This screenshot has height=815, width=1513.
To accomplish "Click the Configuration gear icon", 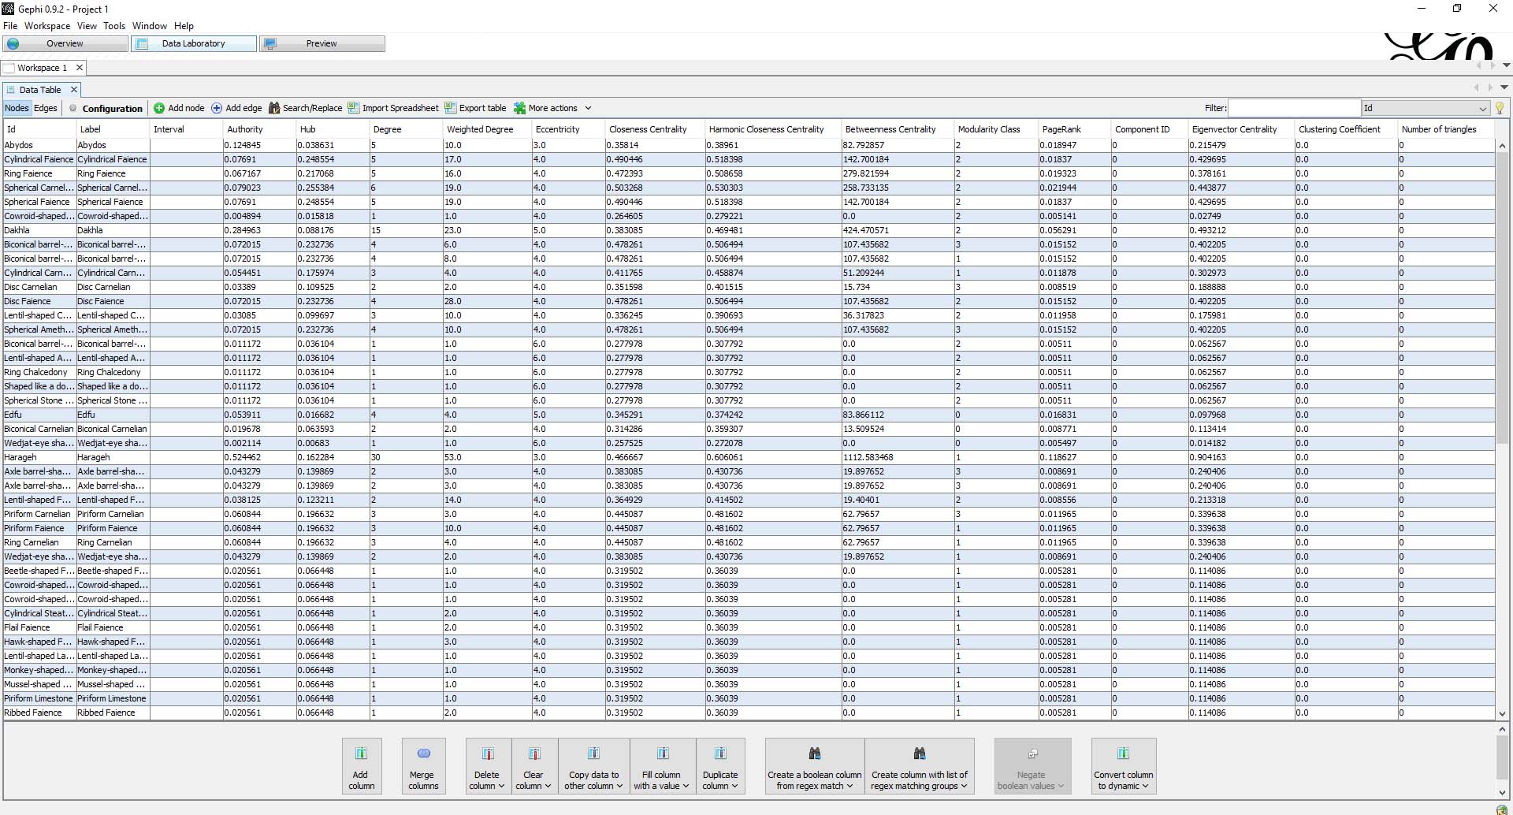I will (x=73, y=108).
